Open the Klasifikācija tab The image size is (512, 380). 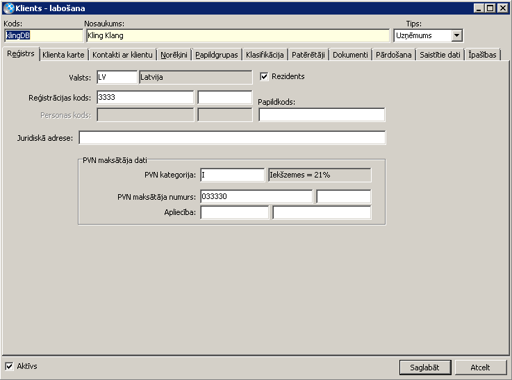(x=265, y=54)
